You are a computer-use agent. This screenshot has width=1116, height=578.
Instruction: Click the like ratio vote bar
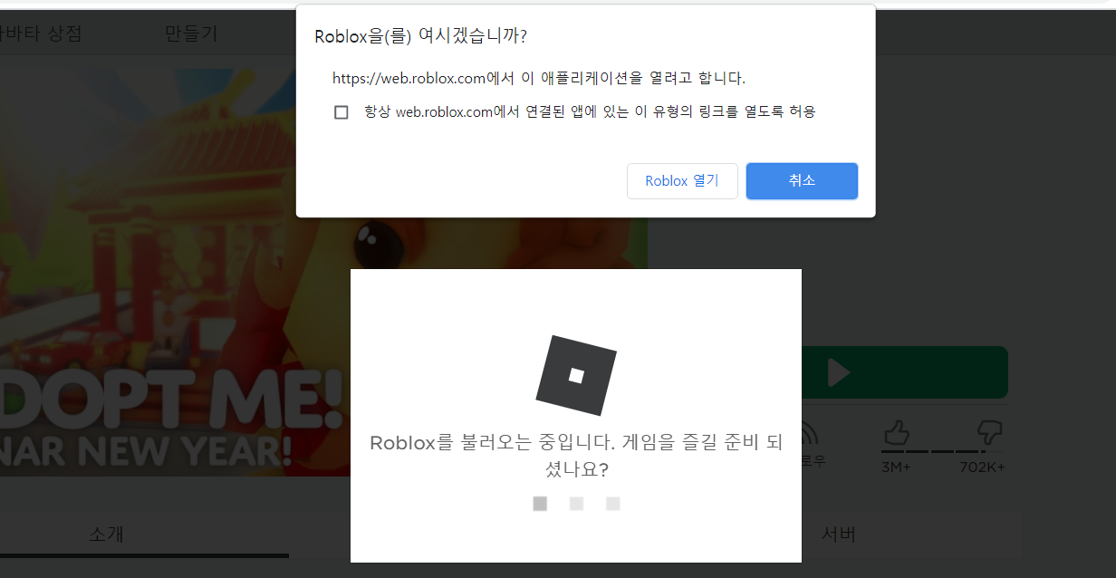pyautogui.click(x=943, y=451)
